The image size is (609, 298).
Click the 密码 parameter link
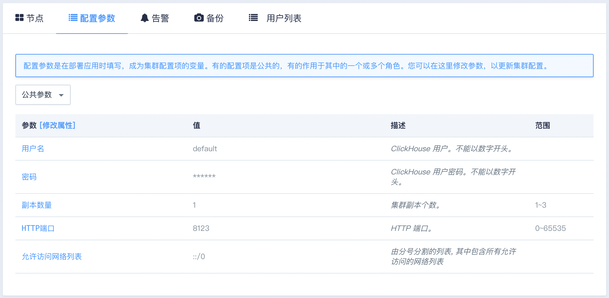click(x=29, y=177)
